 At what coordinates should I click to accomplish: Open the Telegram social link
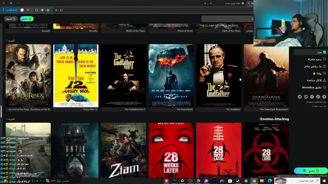[300, 97]
